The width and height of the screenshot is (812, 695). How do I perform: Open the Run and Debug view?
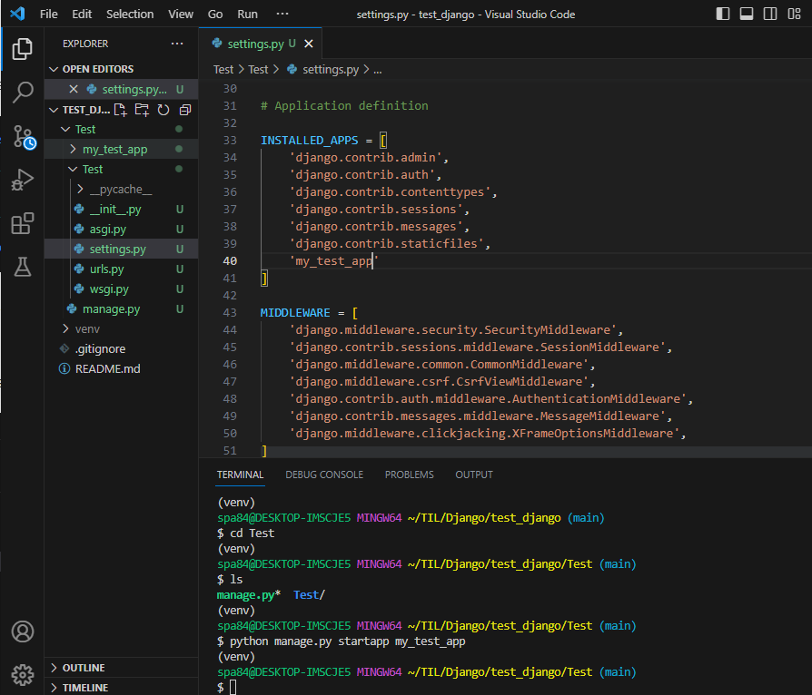(23, 180)
